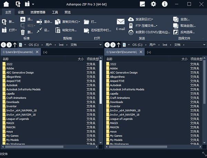
Task: Go up one folder in left pane
Action: click(14, 45)
